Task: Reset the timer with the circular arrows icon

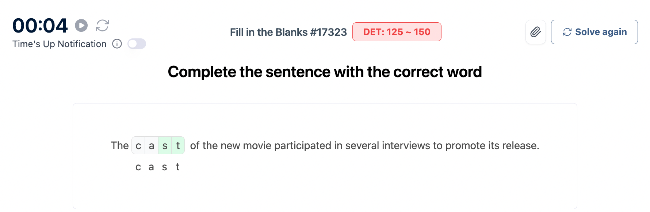Action: click(102, 26)
